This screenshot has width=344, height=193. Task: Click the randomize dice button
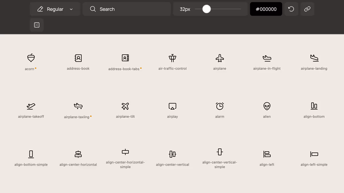coord(37,25)
